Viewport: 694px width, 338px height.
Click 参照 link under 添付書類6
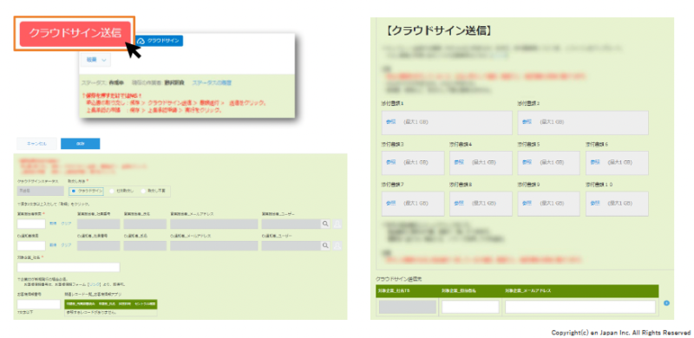(595, 162)
